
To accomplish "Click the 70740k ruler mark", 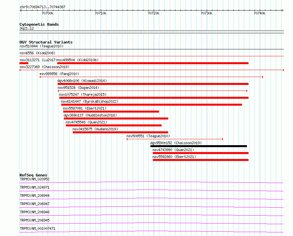I will [259, 13].
